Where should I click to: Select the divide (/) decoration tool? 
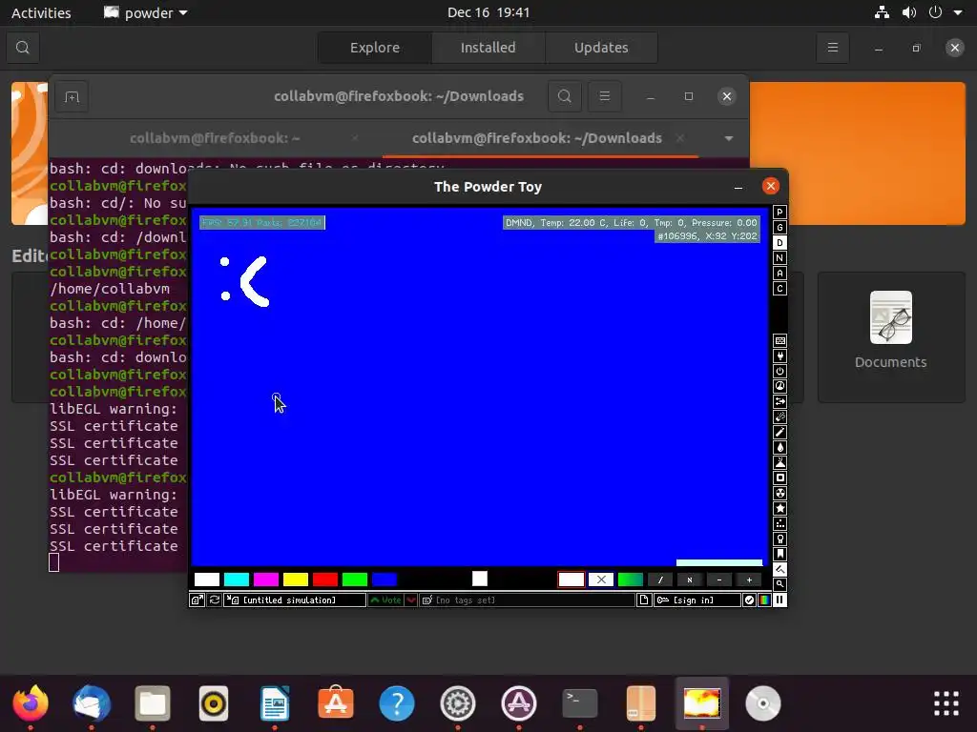coord(660,580)
